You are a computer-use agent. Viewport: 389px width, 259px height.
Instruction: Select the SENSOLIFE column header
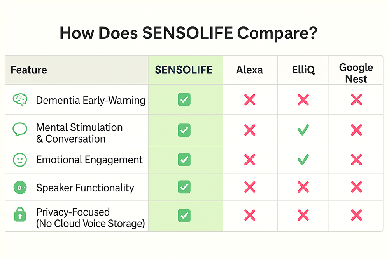[x=184, y=70]
